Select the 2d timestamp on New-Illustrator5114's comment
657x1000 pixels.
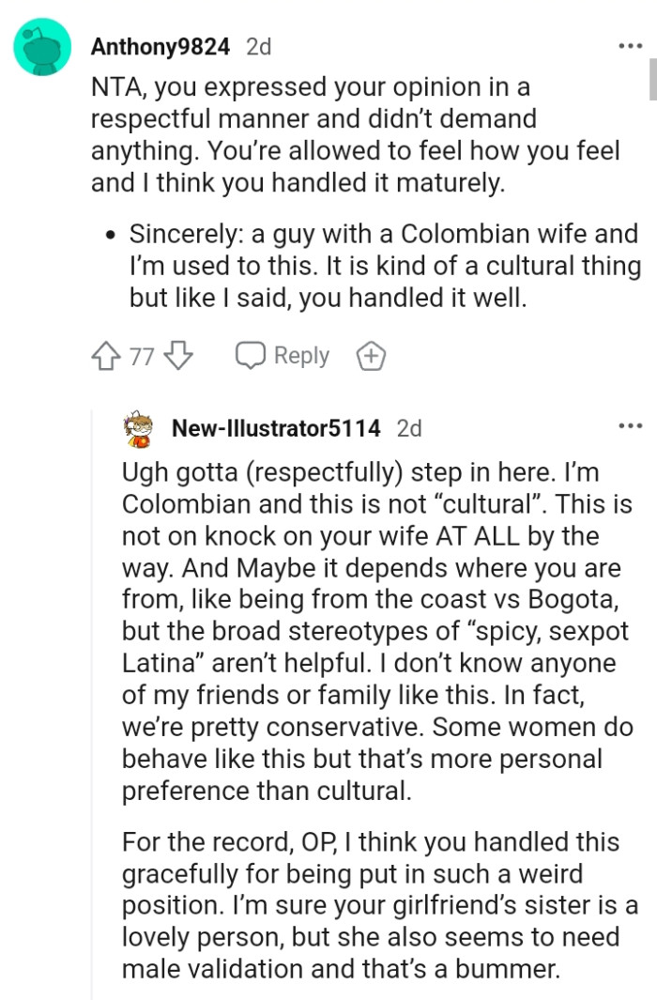coord(406,428)
